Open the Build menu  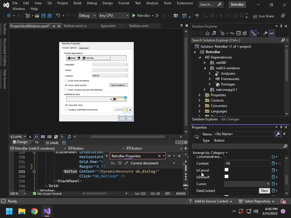click(77, 3)
